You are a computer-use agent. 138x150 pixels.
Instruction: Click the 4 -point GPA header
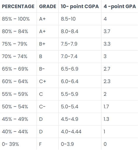120,6
